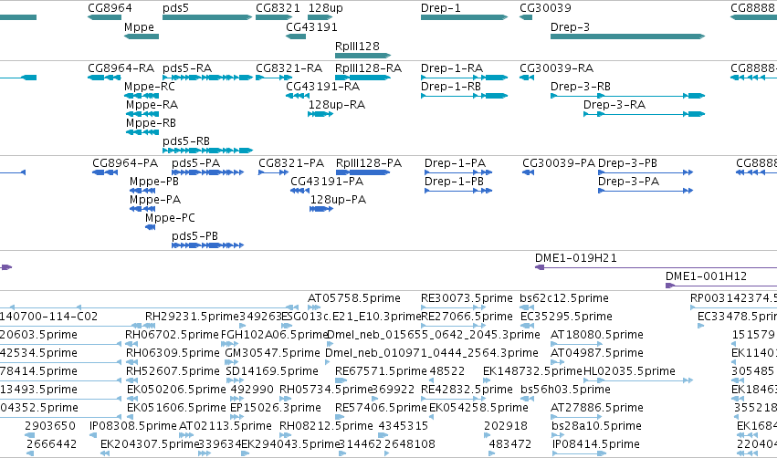Select the pds5 gene bar

pos(207,17)
